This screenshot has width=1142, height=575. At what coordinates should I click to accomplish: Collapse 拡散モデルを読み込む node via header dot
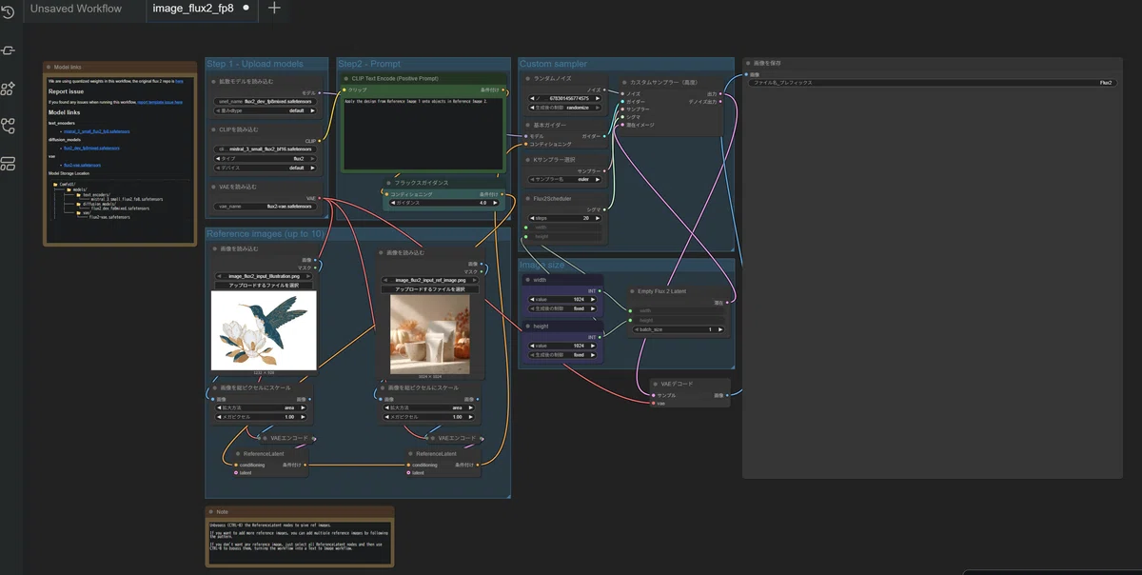(213, 82)
